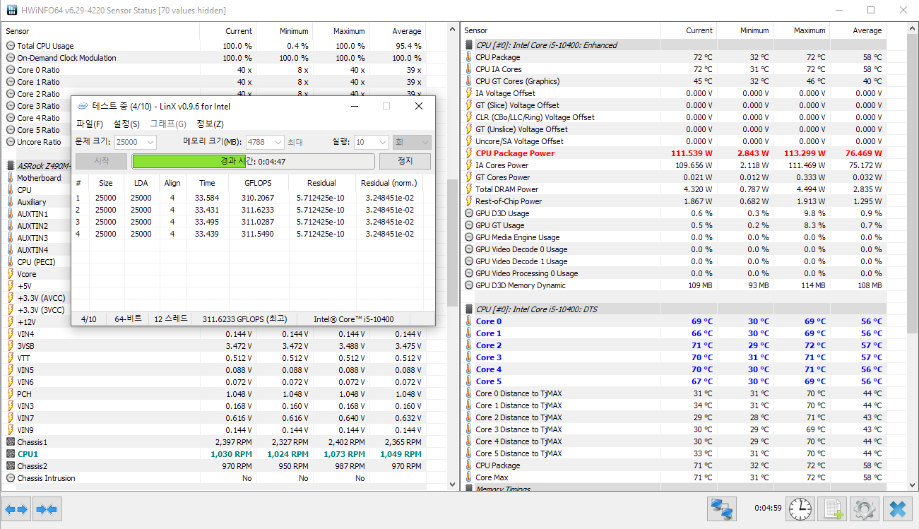Click the Average column header in left sensor pane
This screenshot has height=529, width=919.
[398, 31]
